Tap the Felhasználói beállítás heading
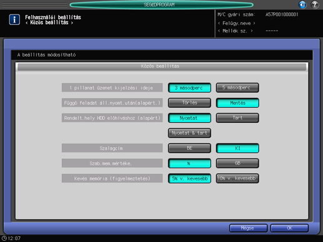Screen dimensions: 323x242 pos(53,17)
